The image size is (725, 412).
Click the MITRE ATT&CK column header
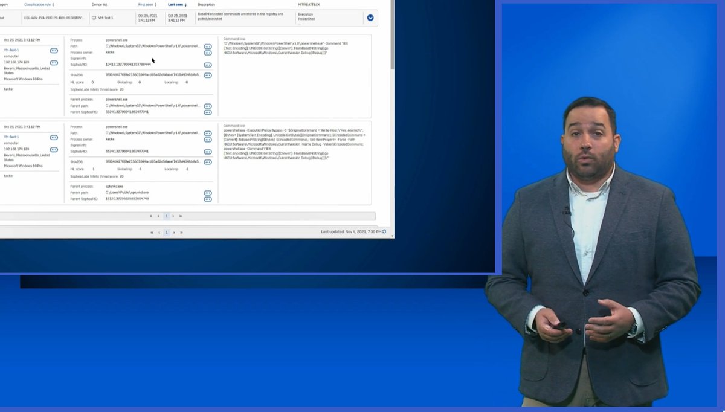pos(310,4)
